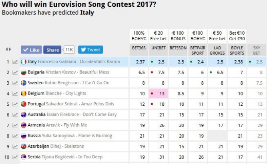
Task: Click Sweden's trend graph icon
Action: (x=15, y=83)
